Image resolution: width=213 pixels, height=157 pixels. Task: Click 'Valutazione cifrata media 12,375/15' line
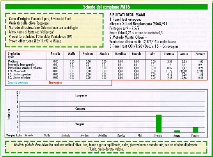coord(143,42)
